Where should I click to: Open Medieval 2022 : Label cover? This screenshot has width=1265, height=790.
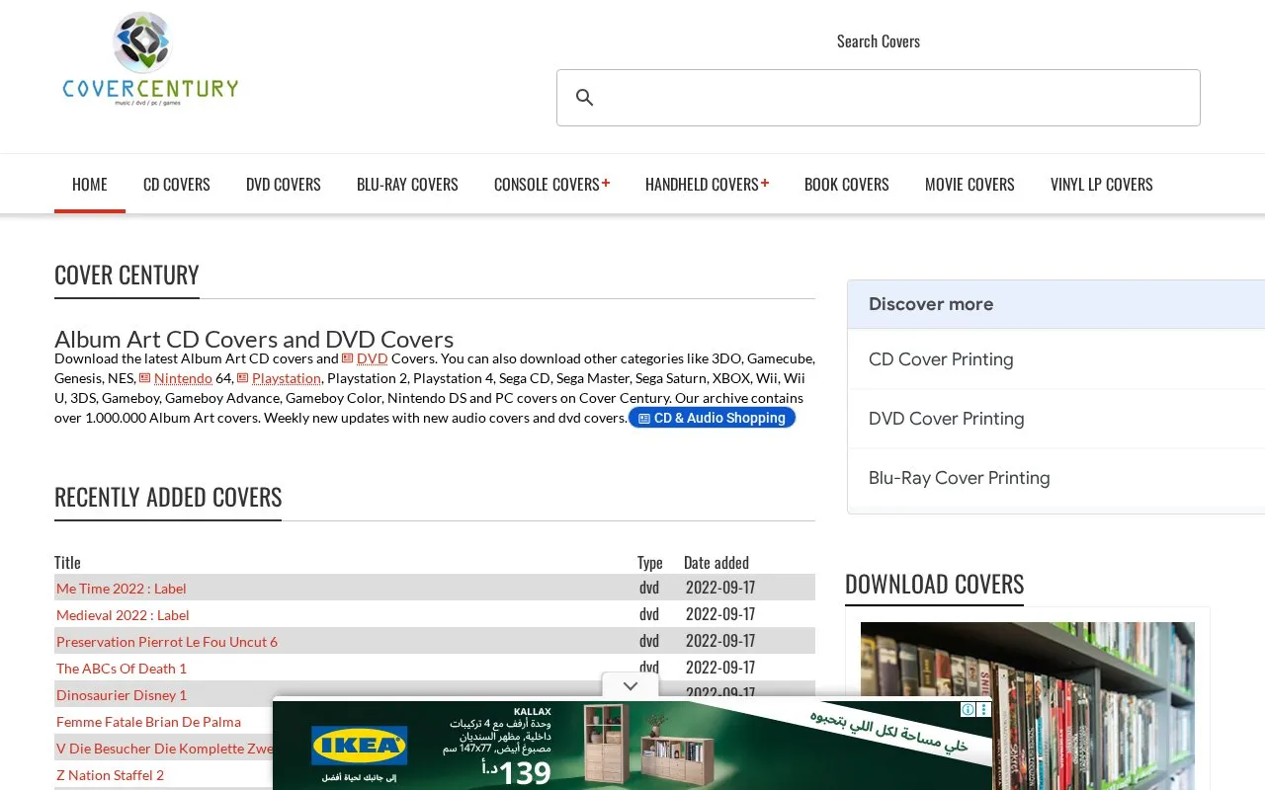coord(123,615)
